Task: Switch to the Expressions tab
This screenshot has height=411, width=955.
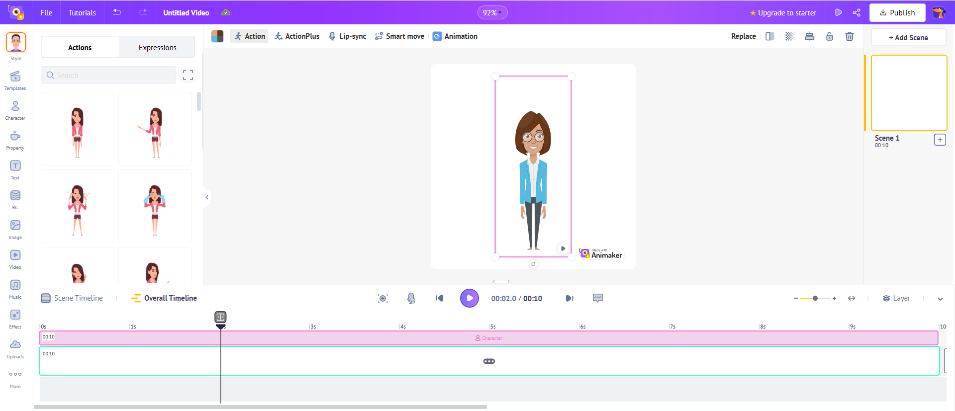Action: click(157, 48)
